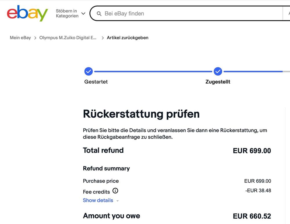
Task: Click the Show details link
Action: 98,200
